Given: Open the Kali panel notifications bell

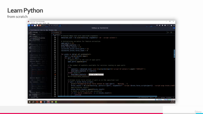Looking at the screenshot, I should point(162,25).
